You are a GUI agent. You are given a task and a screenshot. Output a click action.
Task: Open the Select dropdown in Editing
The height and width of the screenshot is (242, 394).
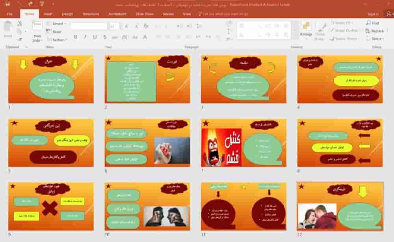(x=375, y=39)
